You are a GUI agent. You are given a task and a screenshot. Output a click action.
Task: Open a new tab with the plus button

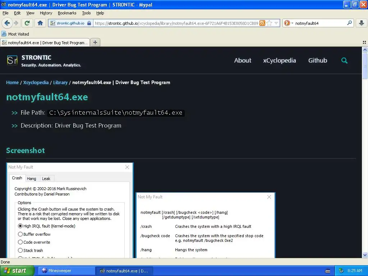click(x=95, y=42)
